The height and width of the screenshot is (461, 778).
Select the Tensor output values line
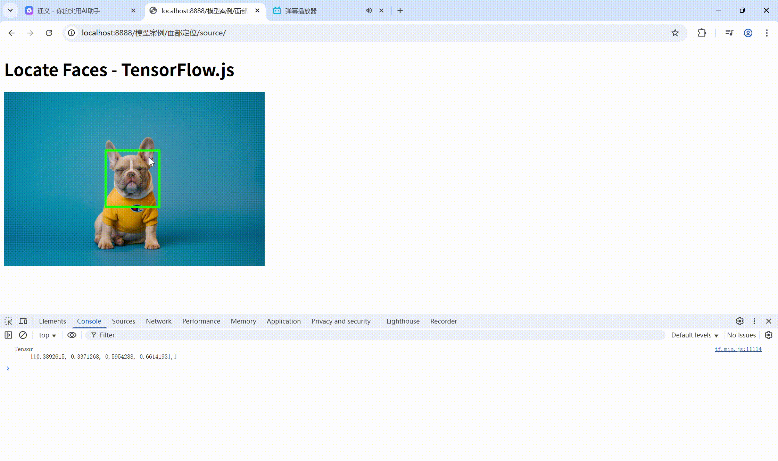click(x=104, y=357)
